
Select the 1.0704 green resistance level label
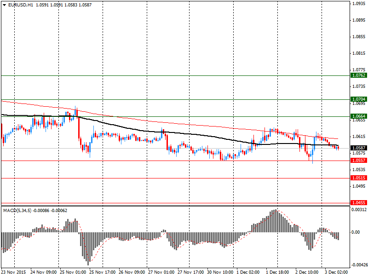pos(359,99)
